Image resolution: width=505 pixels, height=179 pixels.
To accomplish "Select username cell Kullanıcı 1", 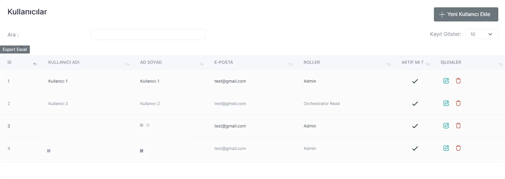I will pos(58,81).
